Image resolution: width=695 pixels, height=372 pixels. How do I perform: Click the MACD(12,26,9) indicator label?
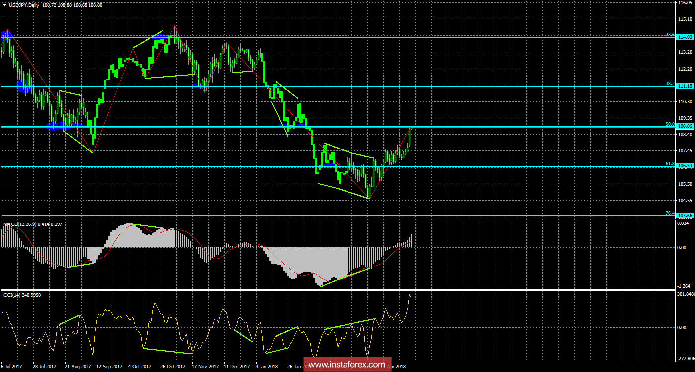[20, 224]
